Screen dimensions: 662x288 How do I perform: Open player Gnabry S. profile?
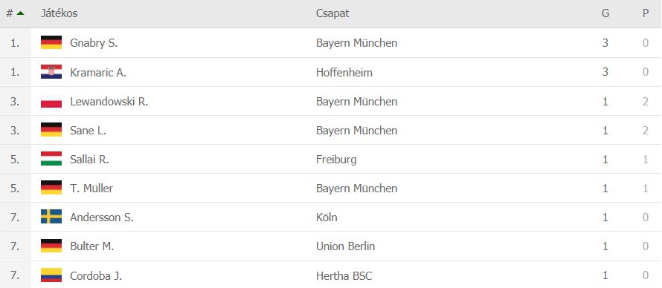[x=94, y=43]
